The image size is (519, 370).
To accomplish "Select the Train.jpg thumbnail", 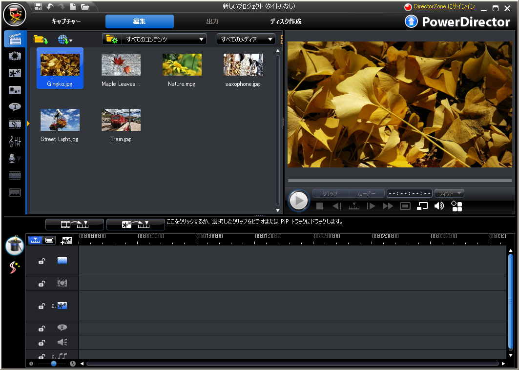I will (x=121, y=121).
